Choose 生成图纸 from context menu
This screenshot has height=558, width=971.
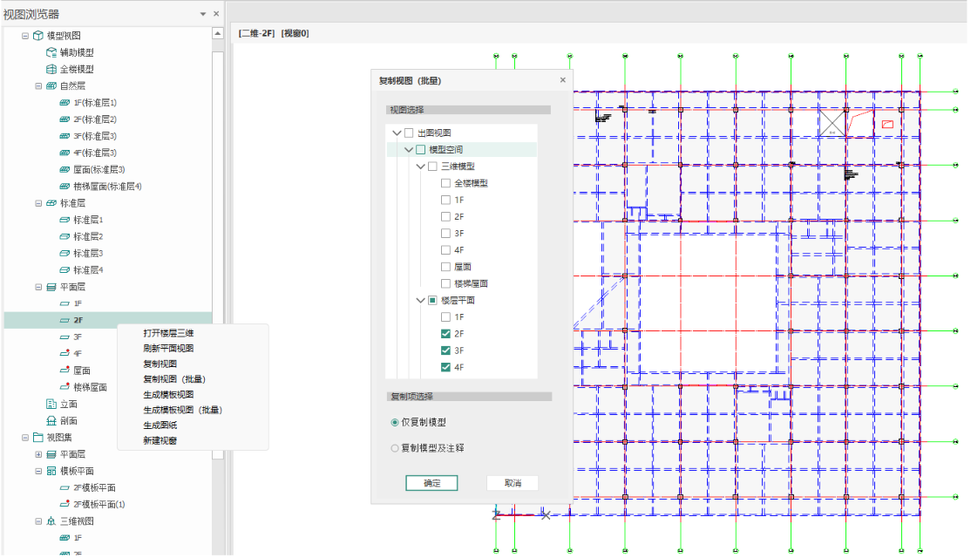[159, 425]
